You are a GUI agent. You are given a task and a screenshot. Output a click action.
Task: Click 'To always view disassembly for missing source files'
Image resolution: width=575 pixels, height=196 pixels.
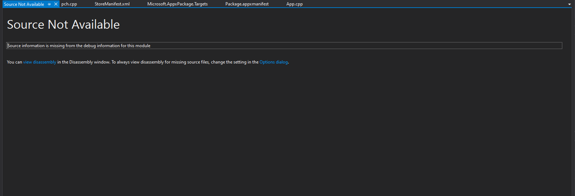coord(160,62)
